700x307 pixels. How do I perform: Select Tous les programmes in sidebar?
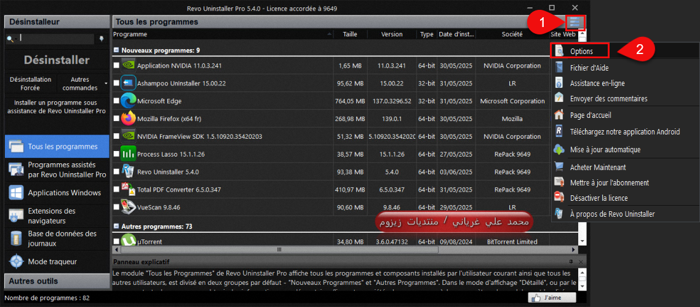pos(57,146)
